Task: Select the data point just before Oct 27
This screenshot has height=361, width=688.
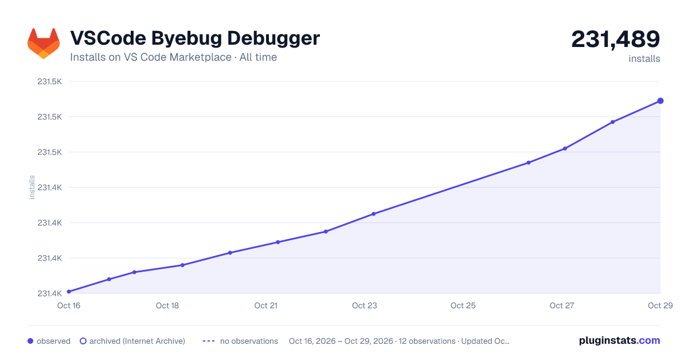Action: coord(529,163)
